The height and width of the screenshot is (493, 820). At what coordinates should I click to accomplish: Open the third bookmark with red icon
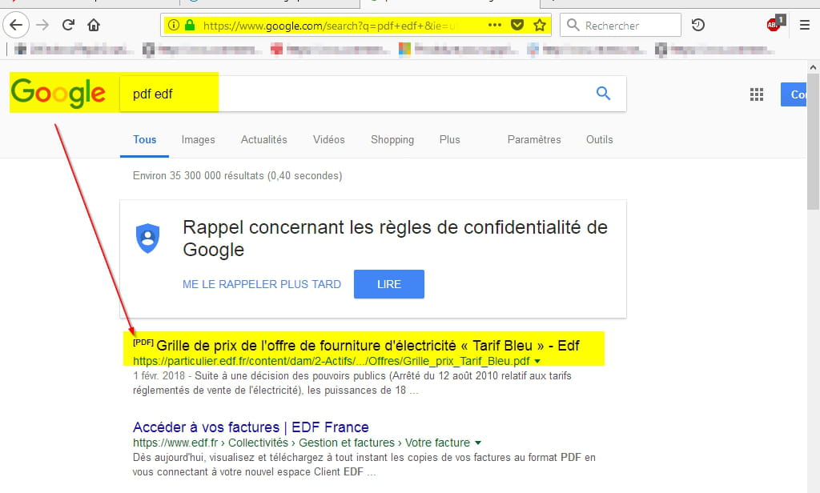pyautogui.click(x=330, y=50)
